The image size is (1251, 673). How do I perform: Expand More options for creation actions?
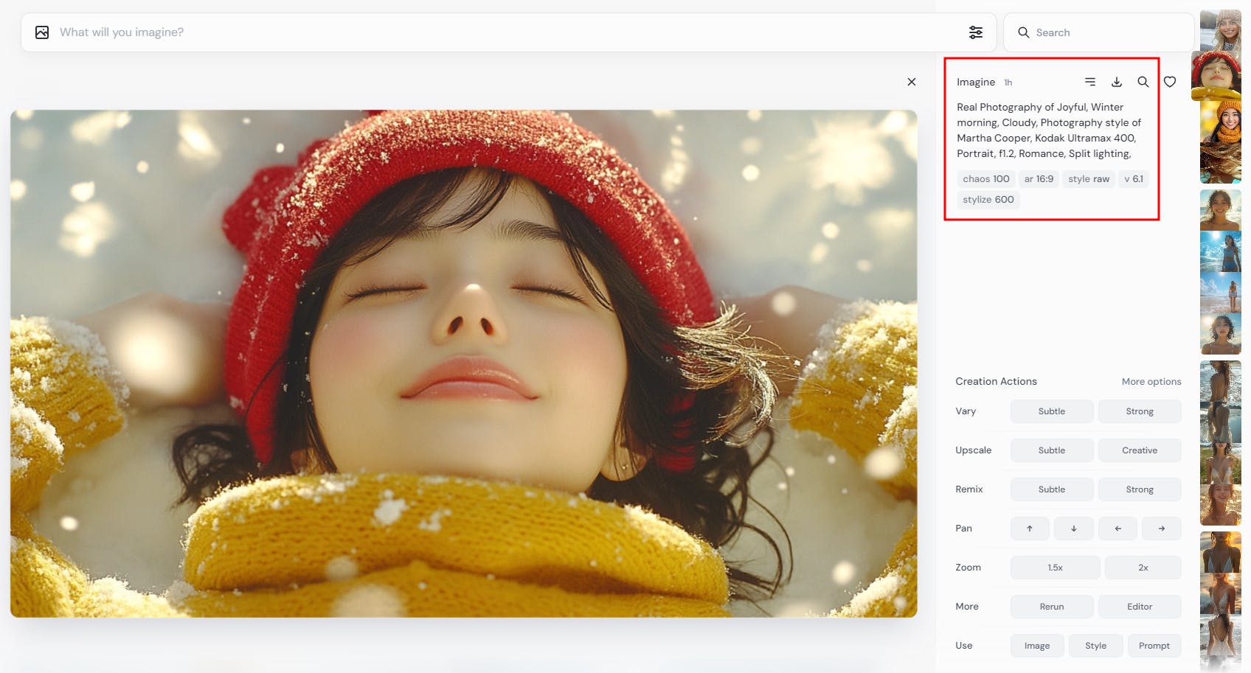[x=1151, y=382]
